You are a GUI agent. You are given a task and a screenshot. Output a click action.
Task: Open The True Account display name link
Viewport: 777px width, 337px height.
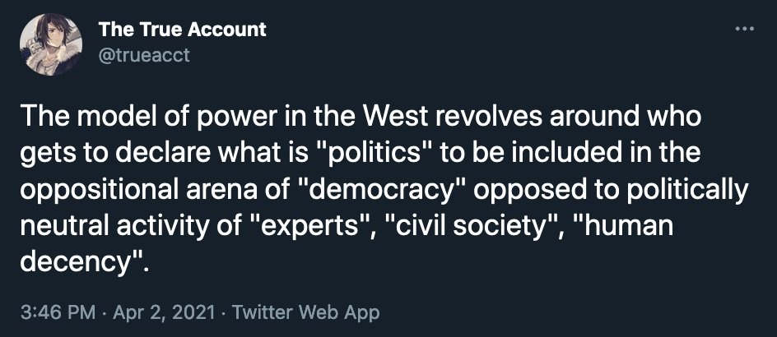(182, 30)
